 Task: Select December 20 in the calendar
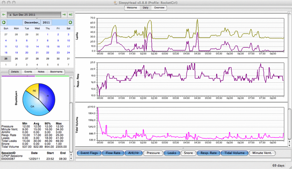pos(27,53)
